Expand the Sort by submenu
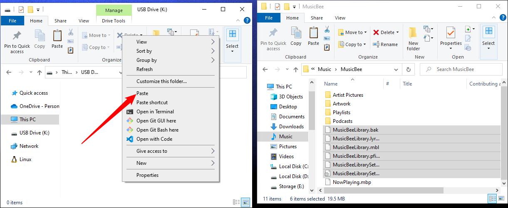Image resolution: width=508 pixels, height=208 pixels. [171, 51]
